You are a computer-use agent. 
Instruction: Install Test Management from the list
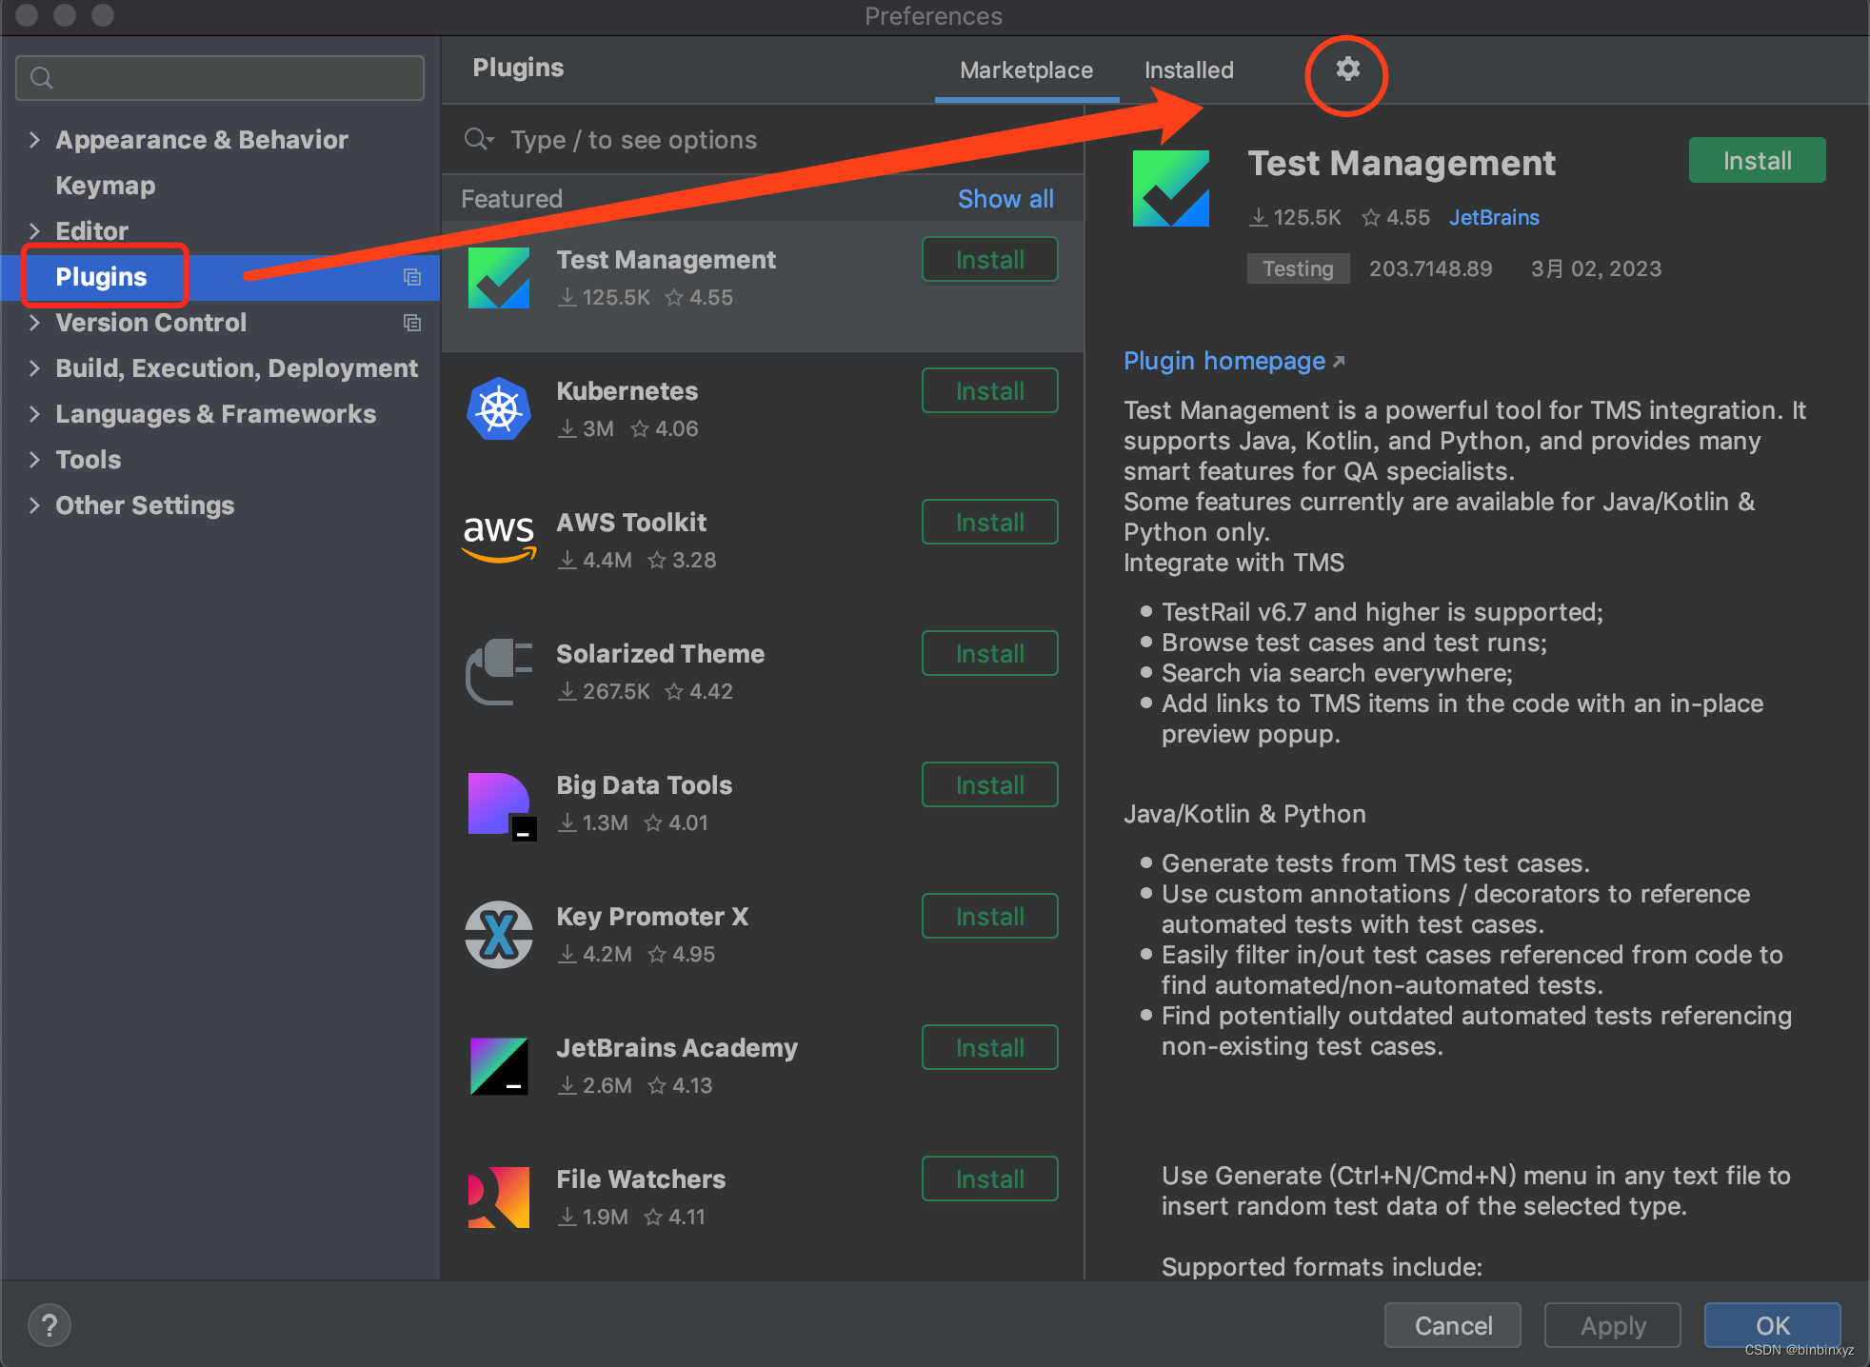(990, 259)
